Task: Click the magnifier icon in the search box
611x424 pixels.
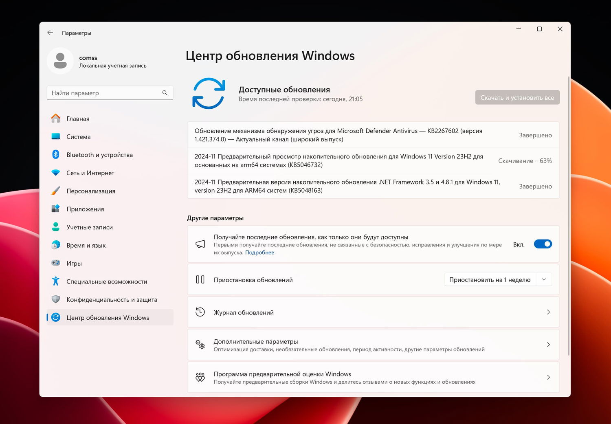Action: pyautogui.click(x=165, y=93)
